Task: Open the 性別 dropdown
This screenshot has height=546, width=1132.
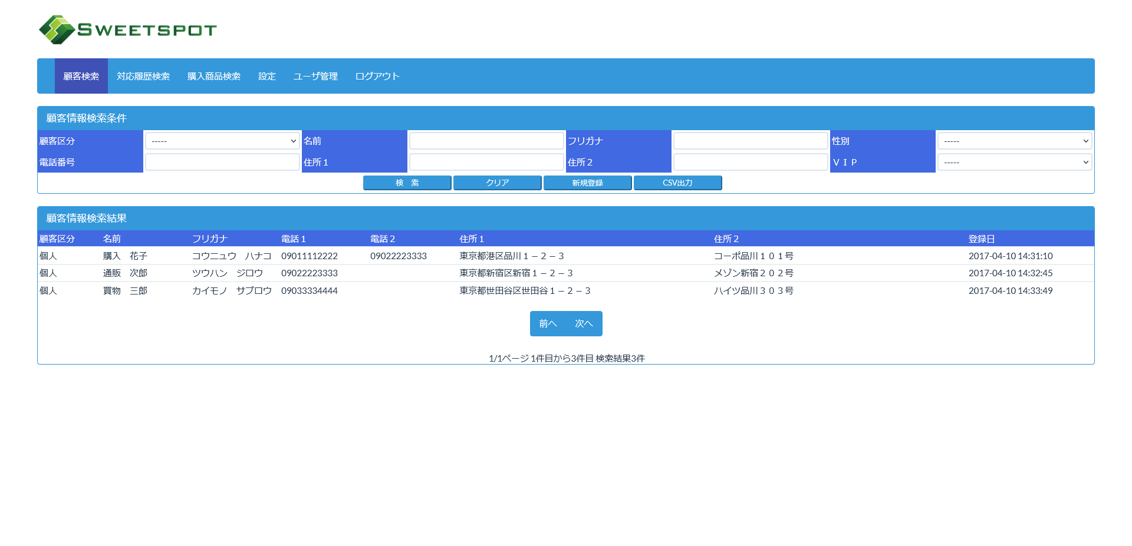Action: (x=1015, y=140)
